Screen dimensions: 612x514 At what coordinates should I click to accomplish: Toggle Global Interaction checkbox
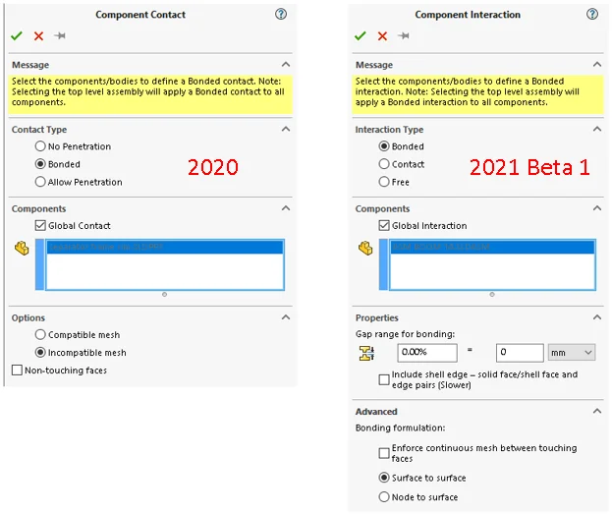[384, 226]
